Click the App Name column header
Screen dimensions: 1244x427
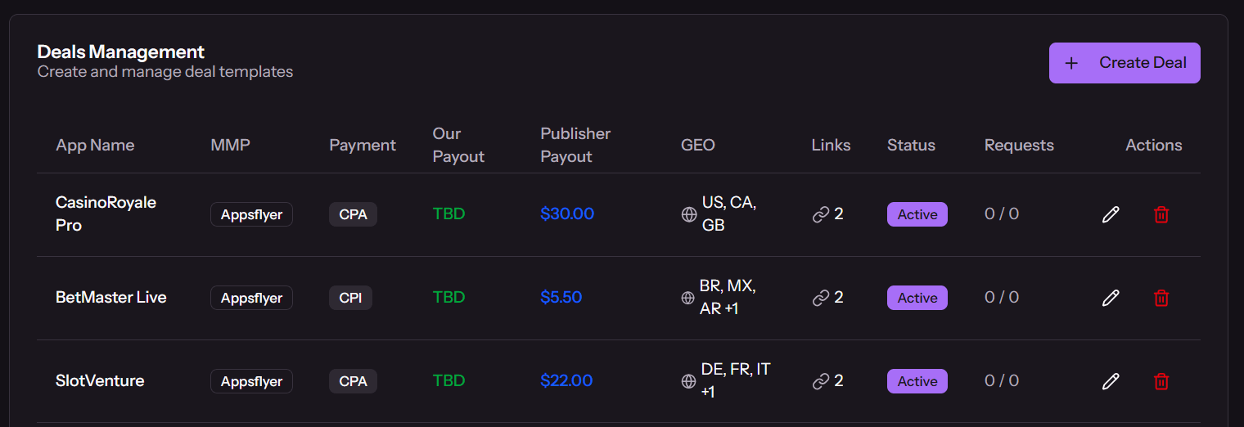click(x=95, y=146)
